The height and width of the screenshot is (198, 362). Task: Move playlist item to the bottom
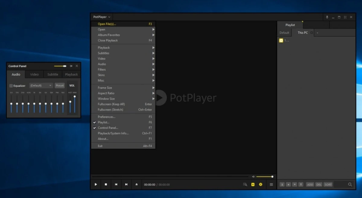tap(301, 184)
